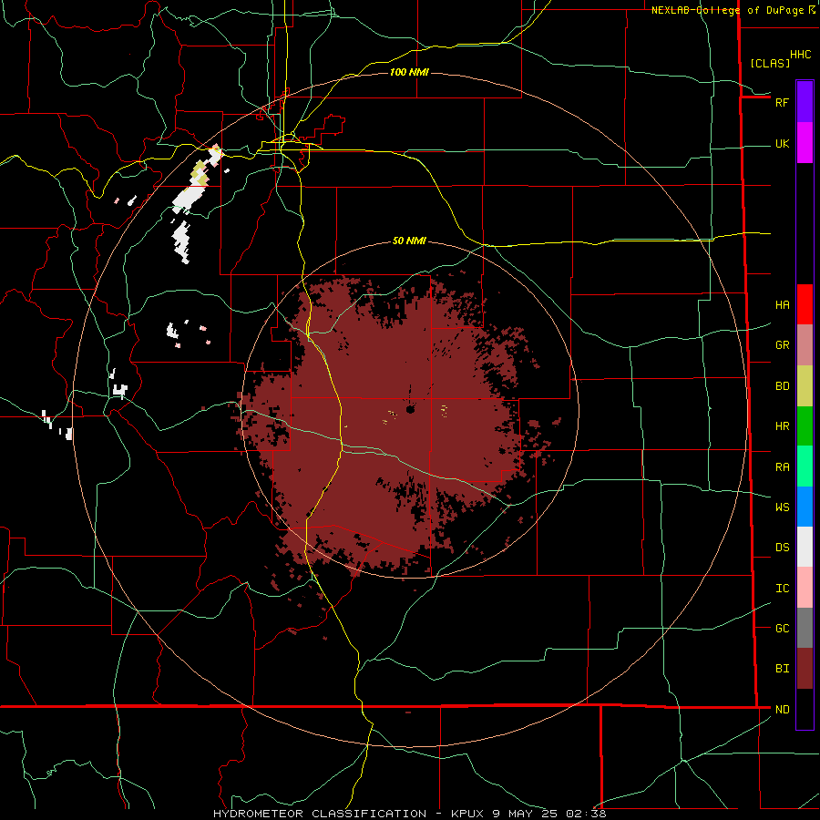Click the '9 MAY 25 02:38' timestamp

[549, 814]
